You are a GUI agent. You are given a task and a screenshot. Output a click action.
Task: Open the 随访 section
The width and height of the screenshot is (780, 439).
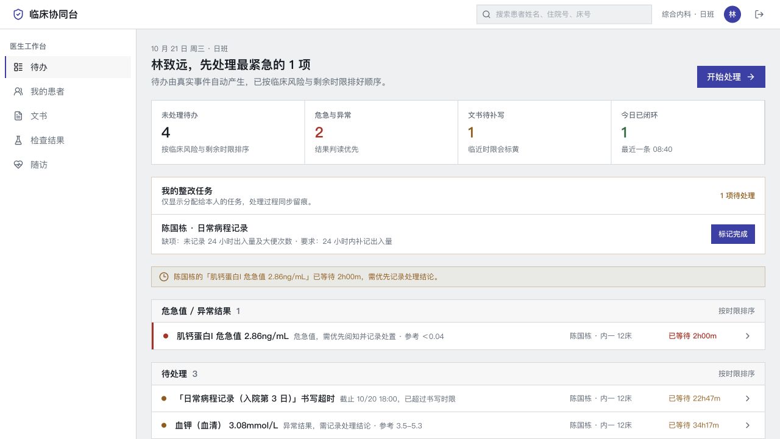coord(68,165)
